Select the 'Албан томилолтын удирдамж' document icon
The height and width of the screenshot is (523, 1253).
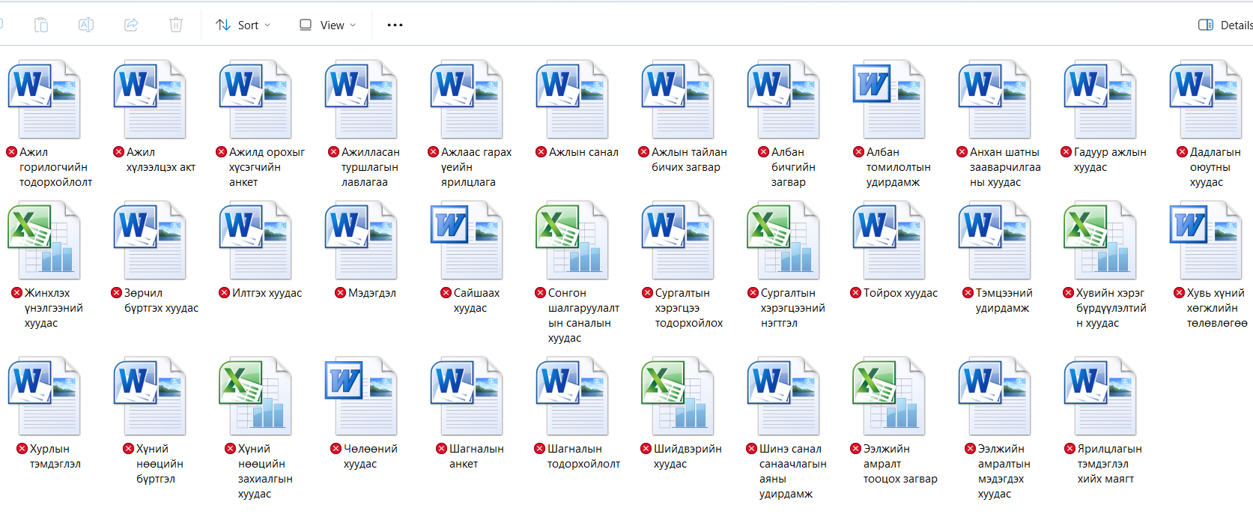tap(888, 100)
